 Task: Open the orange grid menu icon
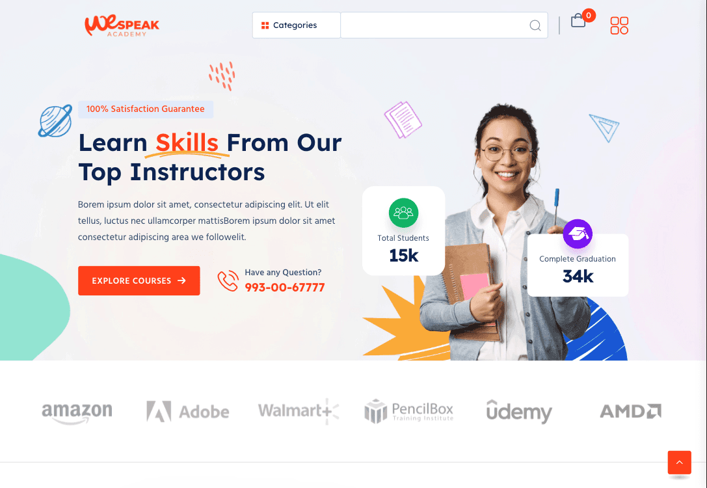tap(619, 26)
